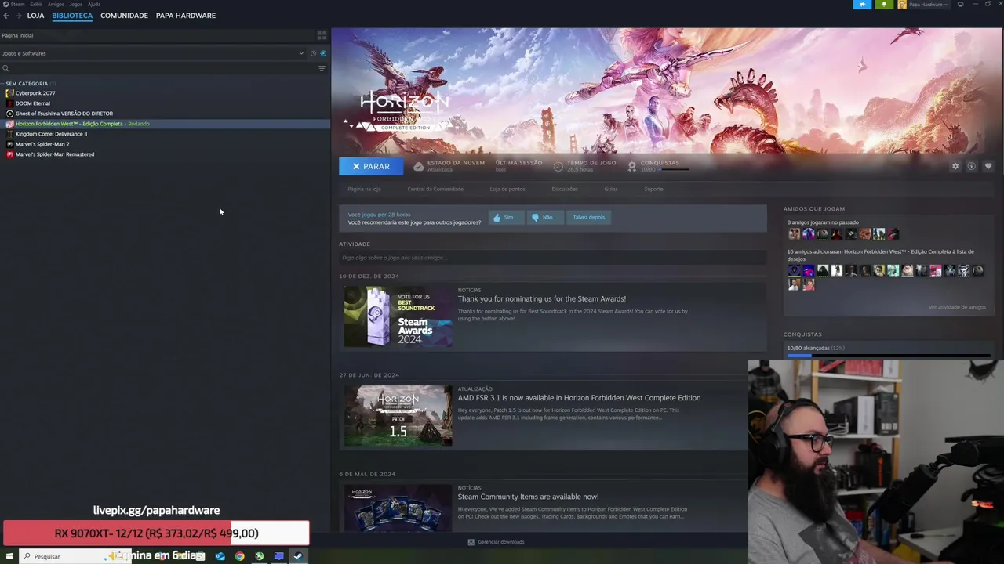Open the AMD FSR 3.1 news headline
Image resolution: width=1004 pixels, height=564 pixels.
point(579,398)
